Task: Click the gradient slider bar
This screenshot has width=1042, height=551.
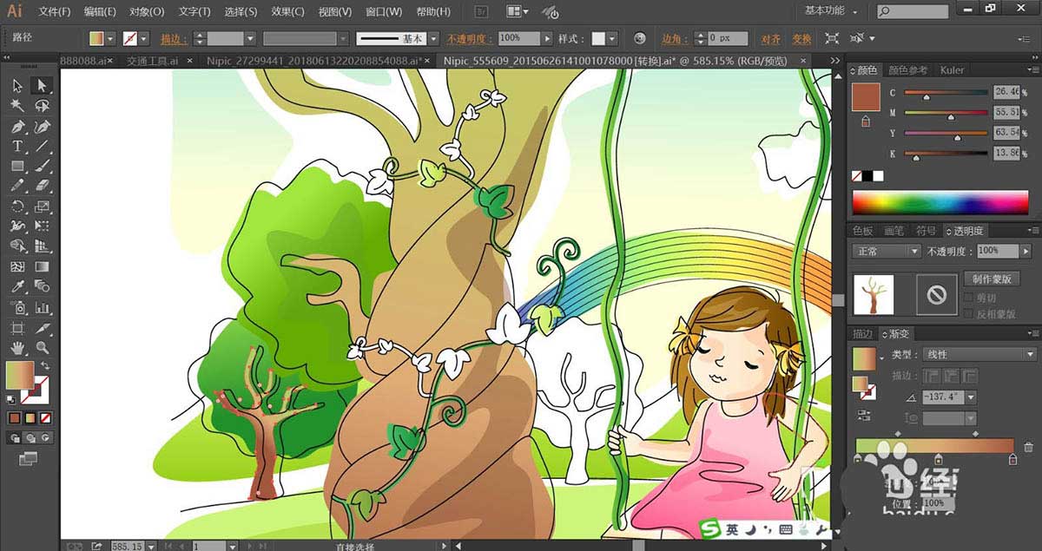Action: [x=934, y=446]
